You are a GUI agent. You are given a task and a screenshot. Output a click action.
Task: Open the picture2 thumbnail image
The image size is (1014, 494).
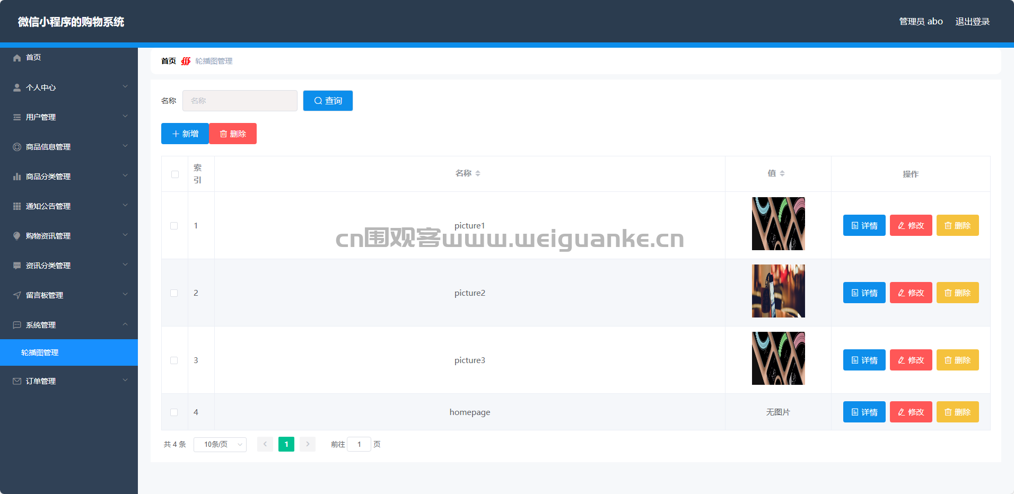click(x=779, y=291)
